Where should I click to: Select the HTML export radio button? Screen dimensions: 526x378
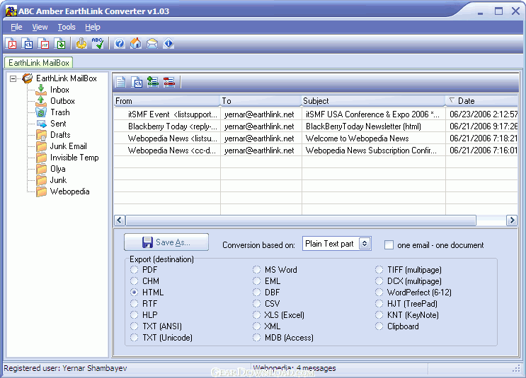tap(135, 293)
